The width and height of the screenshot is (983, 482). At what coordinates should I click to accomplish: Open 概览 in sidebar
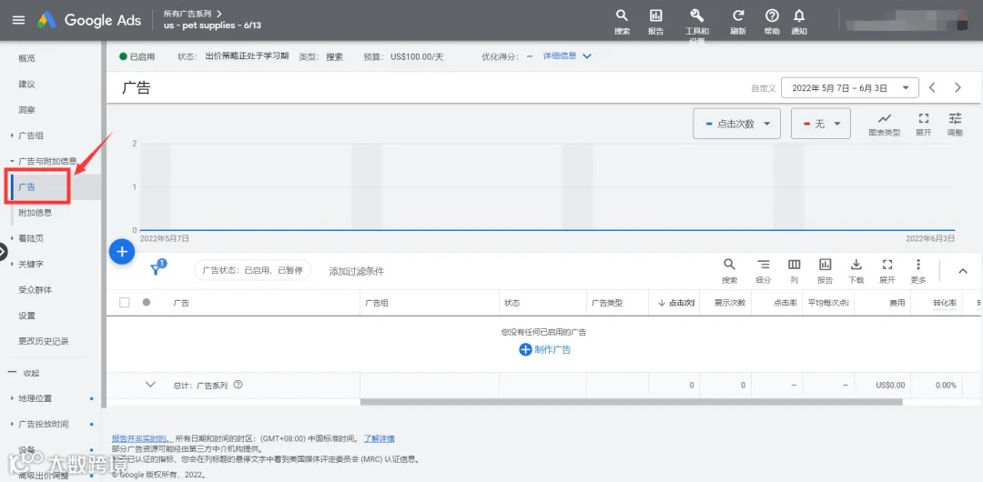(x=27, y=58)
